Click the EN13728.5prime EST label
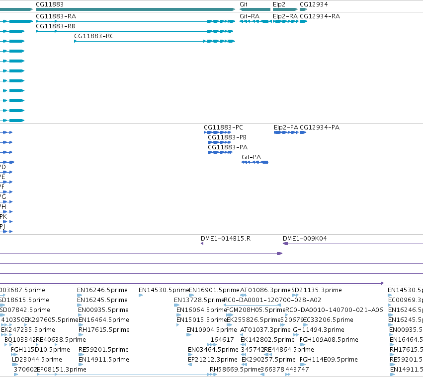423x377 pixels. tap(199, 300)
